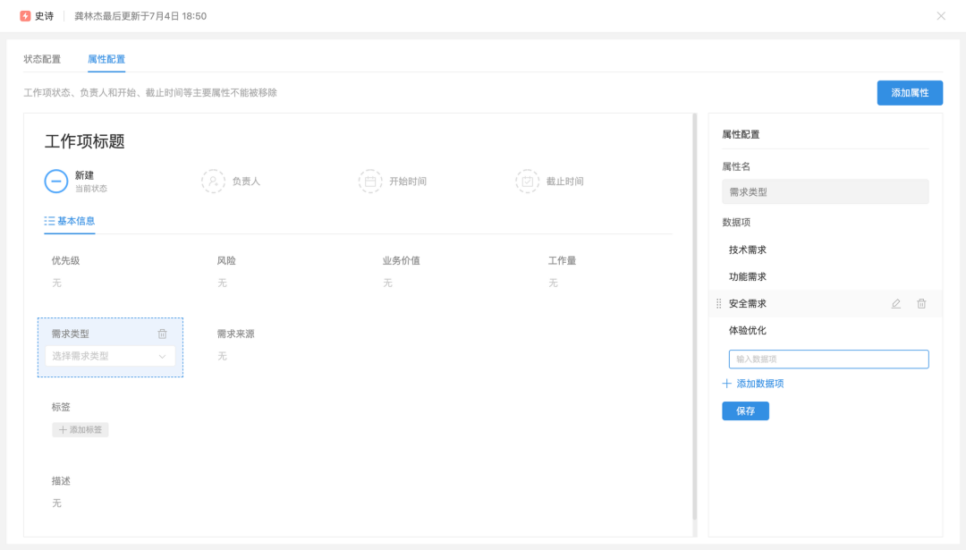Delete the 安全需求 item with trash icon
Viewport: 966px width, 550px height.
point(921,304)
